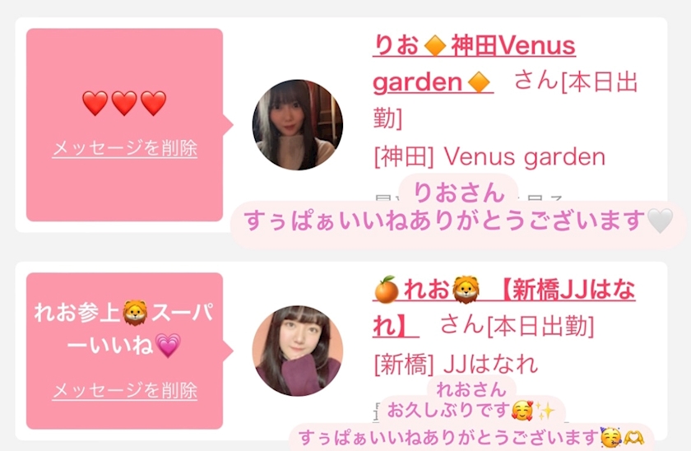Click the three red hearts emoji
The image size is (691, 451).
tap(124, 103)
